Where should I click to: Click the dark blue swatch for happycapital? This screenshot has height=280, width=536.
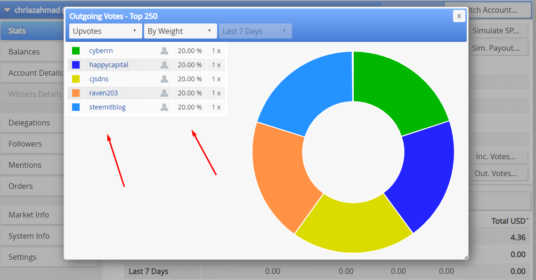(x=76, y=65)
